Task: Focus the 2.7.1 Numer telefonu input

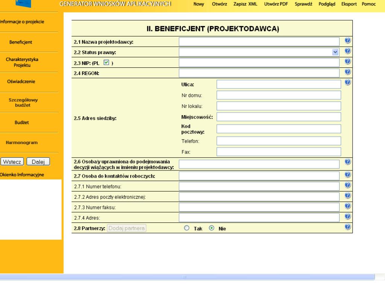Action: pyautogui.click(x=259, y=186)
